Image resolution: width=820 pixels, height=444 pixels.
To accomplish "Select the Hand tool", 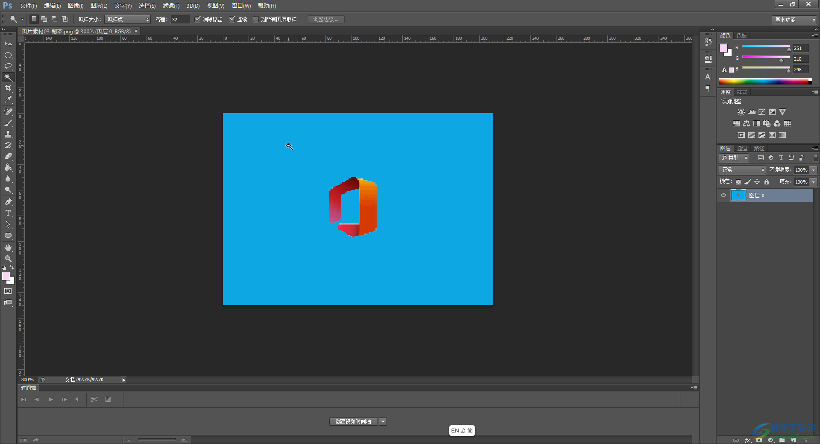I will (x=8, y=248).
